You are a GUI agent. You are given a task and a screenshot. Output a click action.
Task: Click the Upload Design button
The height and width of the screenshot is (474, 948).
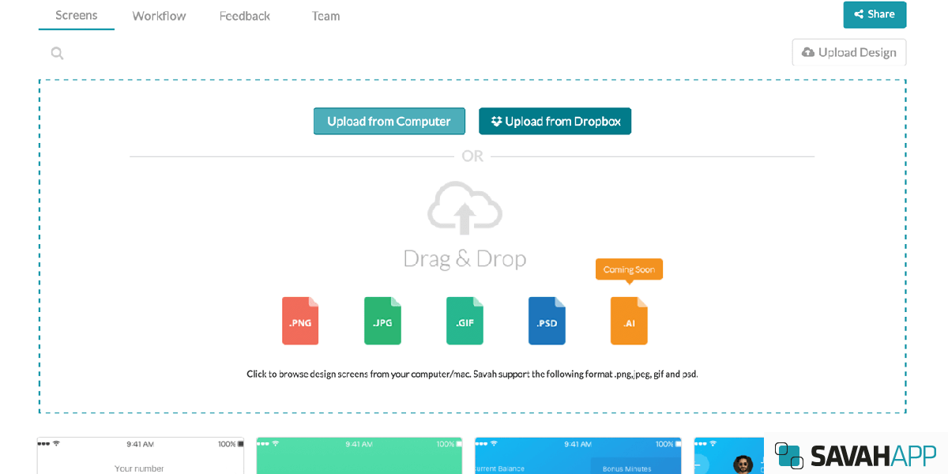849,52
